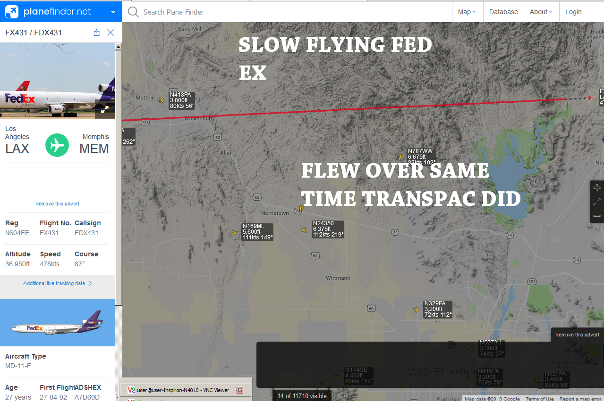
Task: Select the red FedEx plane on map
Action: (589, 98)
